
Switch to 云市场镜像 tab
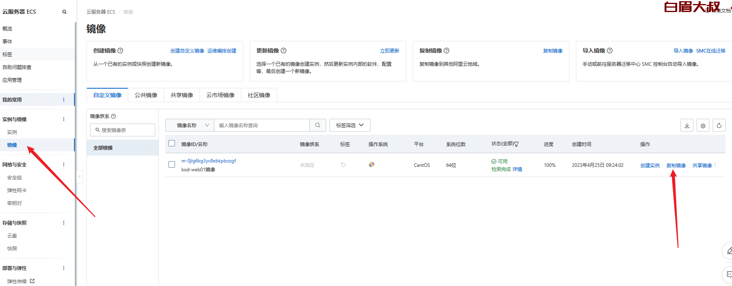point(220,95)
